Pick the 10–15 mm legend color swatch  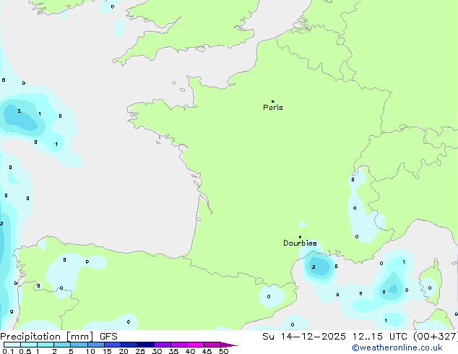[x=95, y=345]
